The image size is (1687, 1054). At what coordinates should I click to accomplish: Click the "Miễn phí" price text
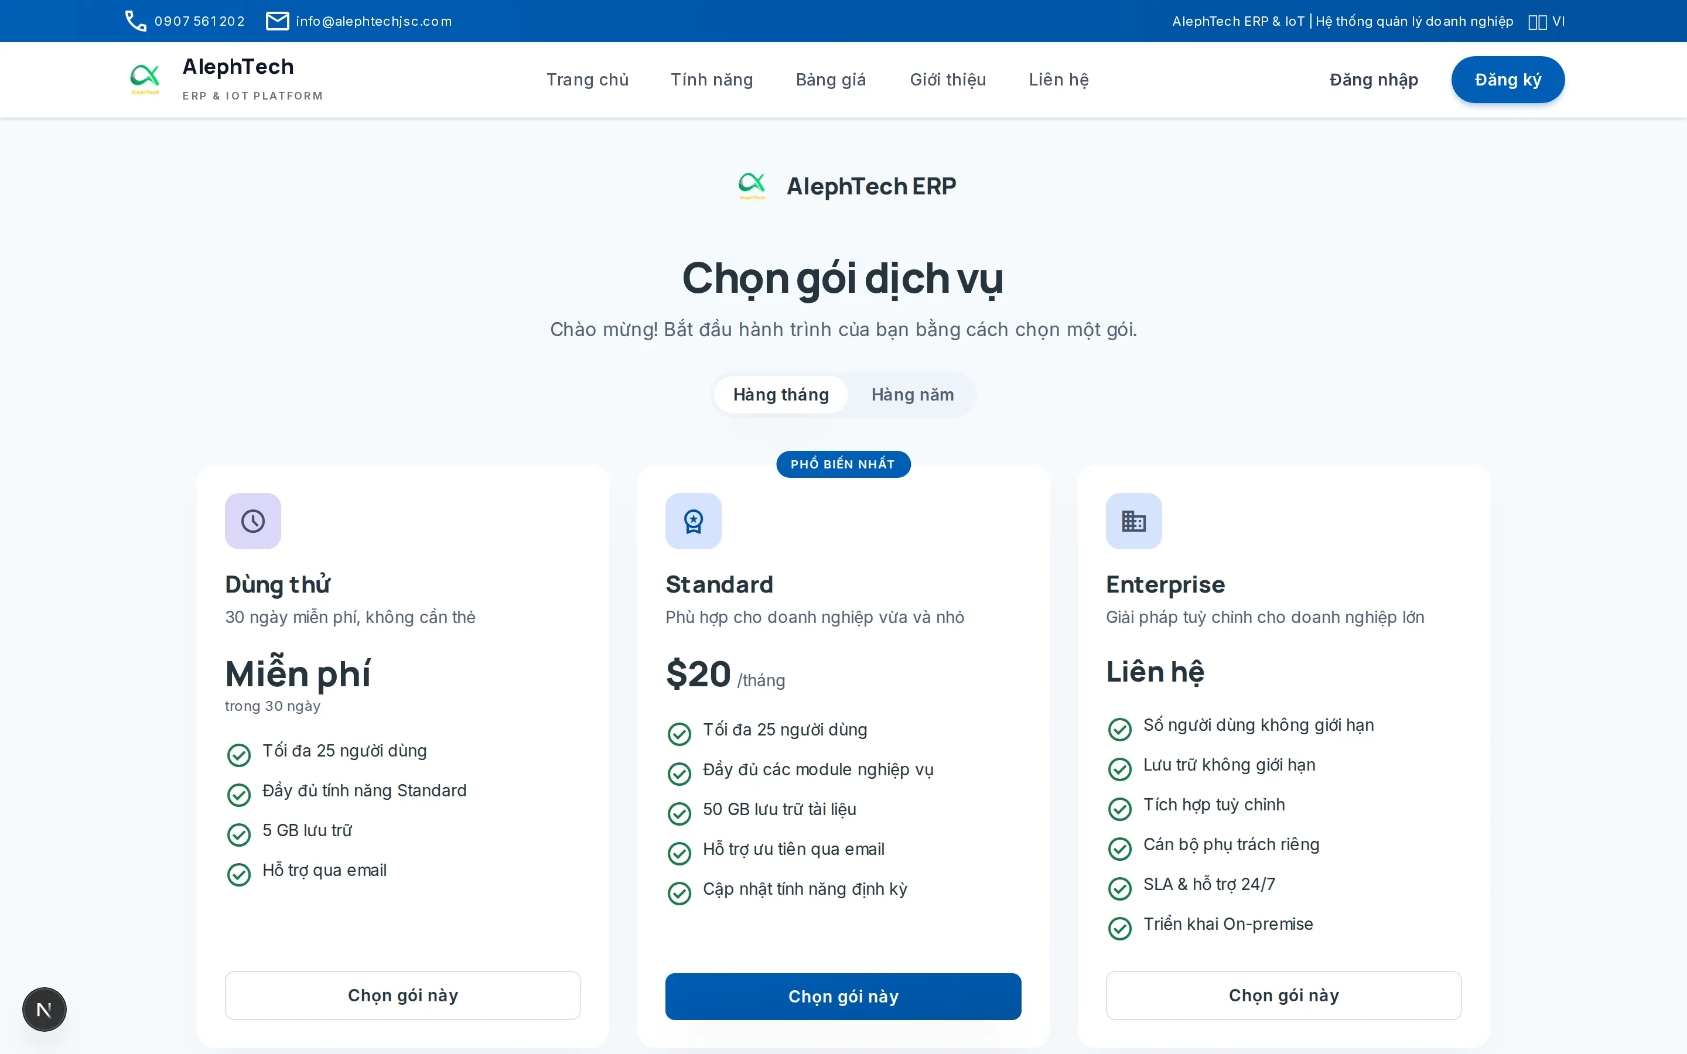(298, 673)
